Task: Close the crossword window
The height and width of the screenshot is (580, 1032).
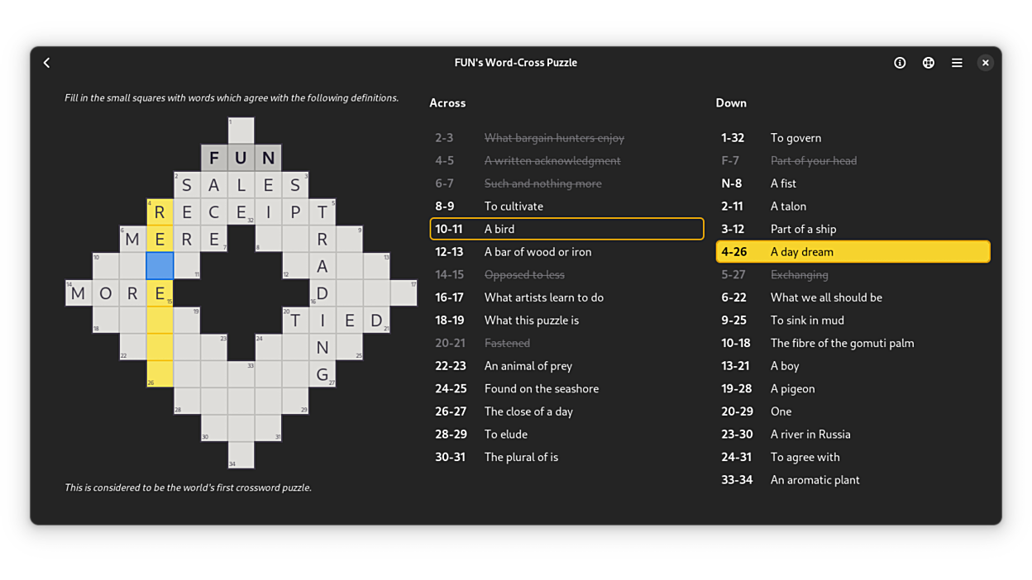Action: click(x=985, y=63)
